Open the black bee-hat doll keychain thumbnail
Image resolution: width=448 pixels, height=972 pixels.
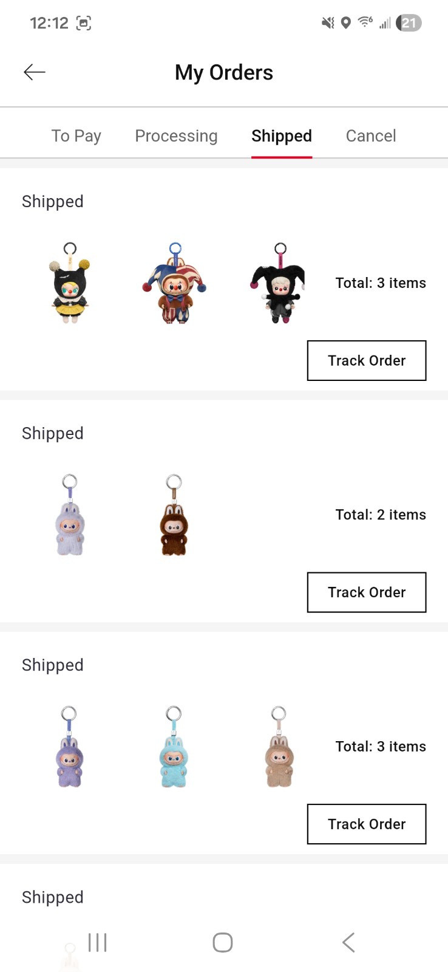coord(70,283)
